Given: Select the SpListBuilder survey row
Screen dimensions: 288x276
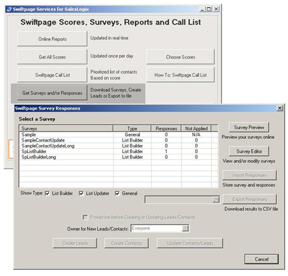Looking at the screenshot, I should [x=118, y=151].
